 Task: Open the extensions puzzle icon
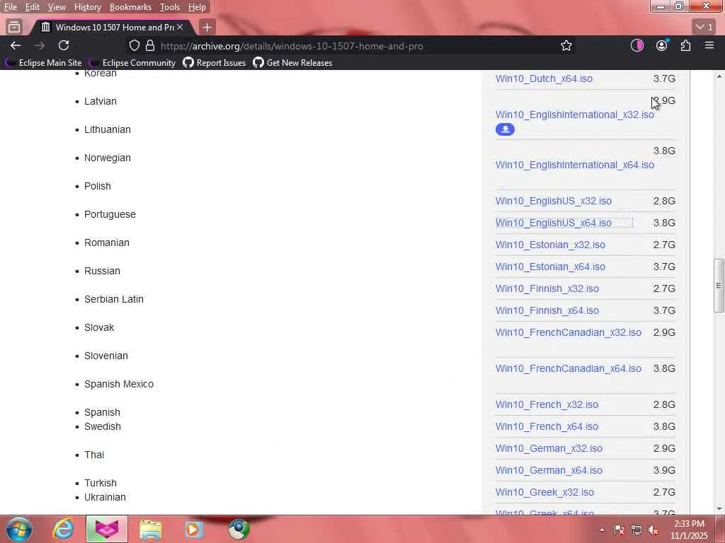685,45
